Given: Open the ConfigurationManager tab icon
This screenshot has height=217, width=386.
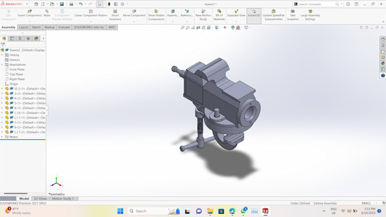Looking at the screenshot, I should pyautogui.click(x=20, y=39).
